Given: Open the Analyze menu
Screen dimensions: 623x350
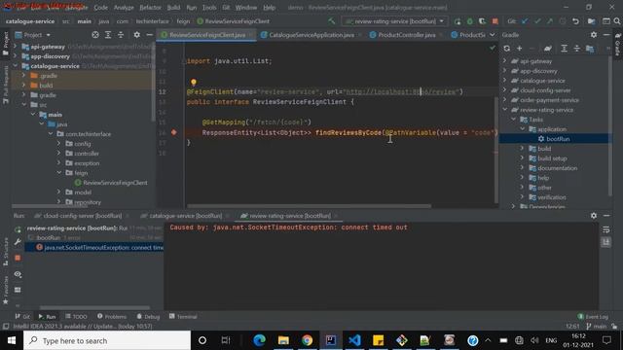Looking at the screenshot, I should (x=124, y=8).
